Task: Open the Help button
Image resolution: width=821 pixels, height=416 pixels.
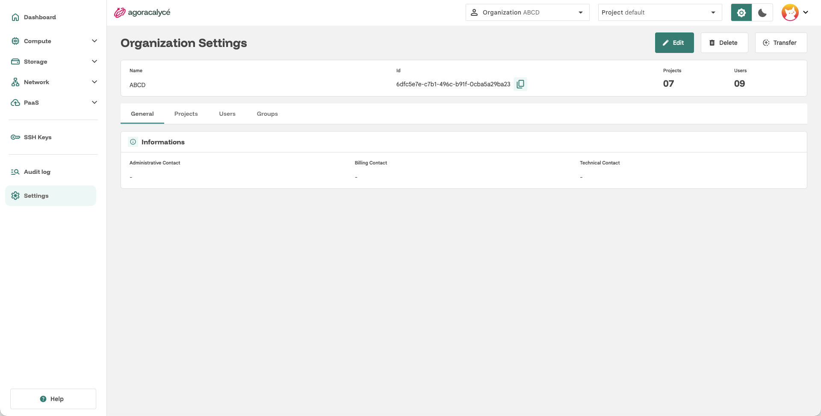Action: coord(53,399)
